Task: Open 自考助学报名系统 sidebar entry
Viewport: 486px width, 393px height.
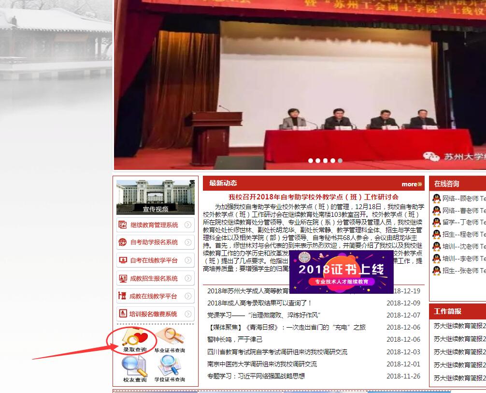Action: coord(154,242)
